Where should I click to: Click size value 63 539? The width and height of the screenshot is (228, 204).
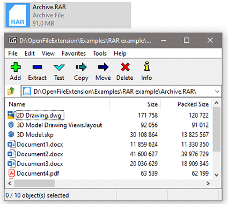coord(149,173)
